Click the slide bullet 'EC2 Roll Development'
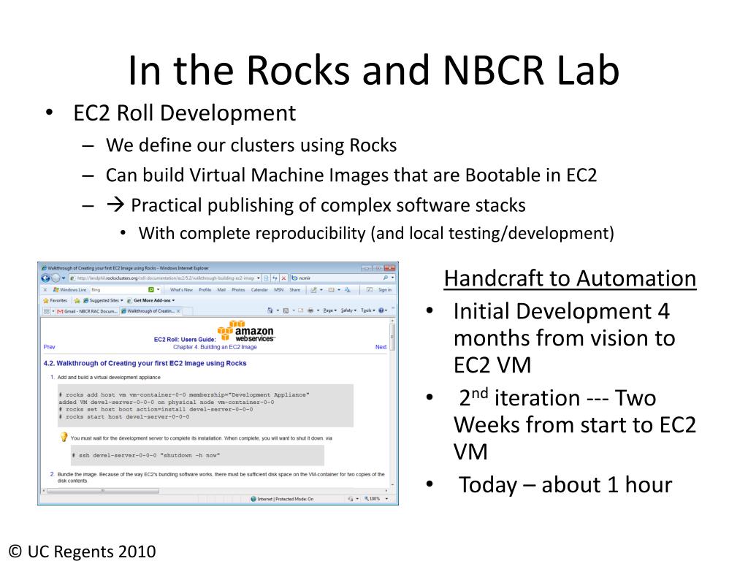The height and width of the screenshot is (561, 748). coord(185,113)
